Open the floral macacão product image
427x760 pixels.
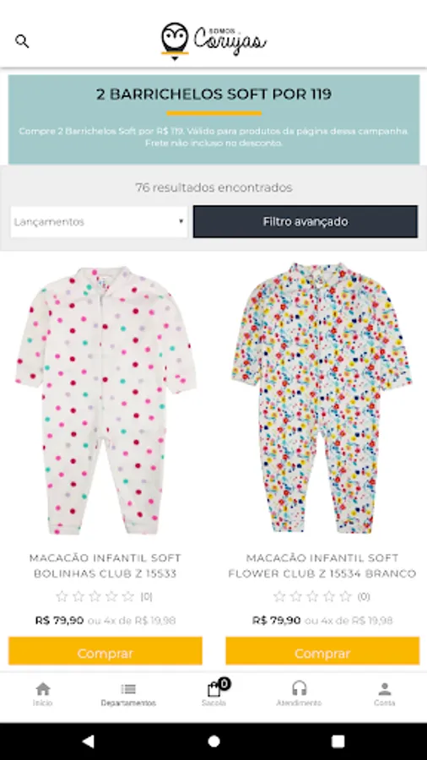tap(322, 398)
